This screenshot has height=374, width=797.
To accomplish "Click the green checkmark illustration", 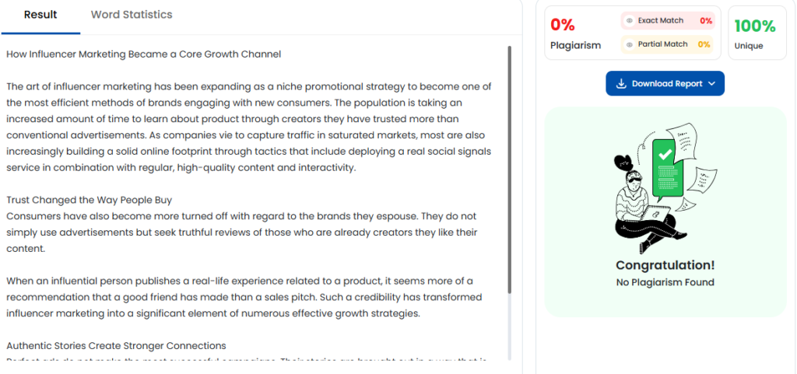I will pos(665,154).
